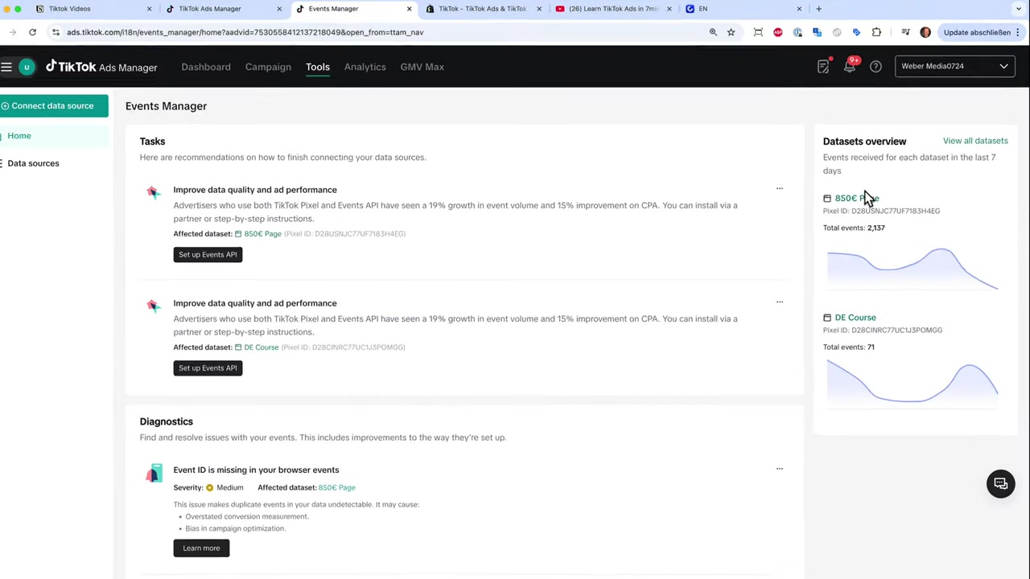Close the Events Manager browser tab

click(409, 9)
